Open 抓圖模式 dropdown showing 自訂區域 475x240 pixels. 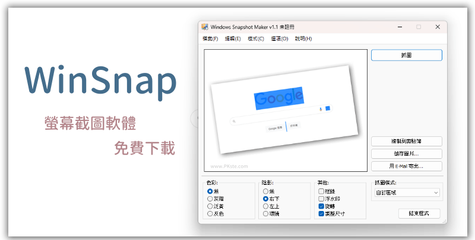point(407,193)
